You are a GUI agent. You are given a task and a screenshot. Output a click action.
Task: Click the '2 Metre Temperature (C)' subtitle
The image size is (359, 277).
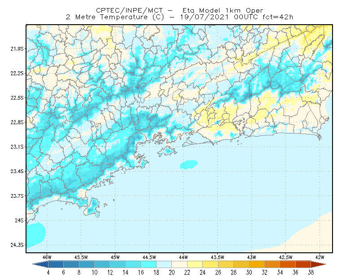(x=115, y=17)
